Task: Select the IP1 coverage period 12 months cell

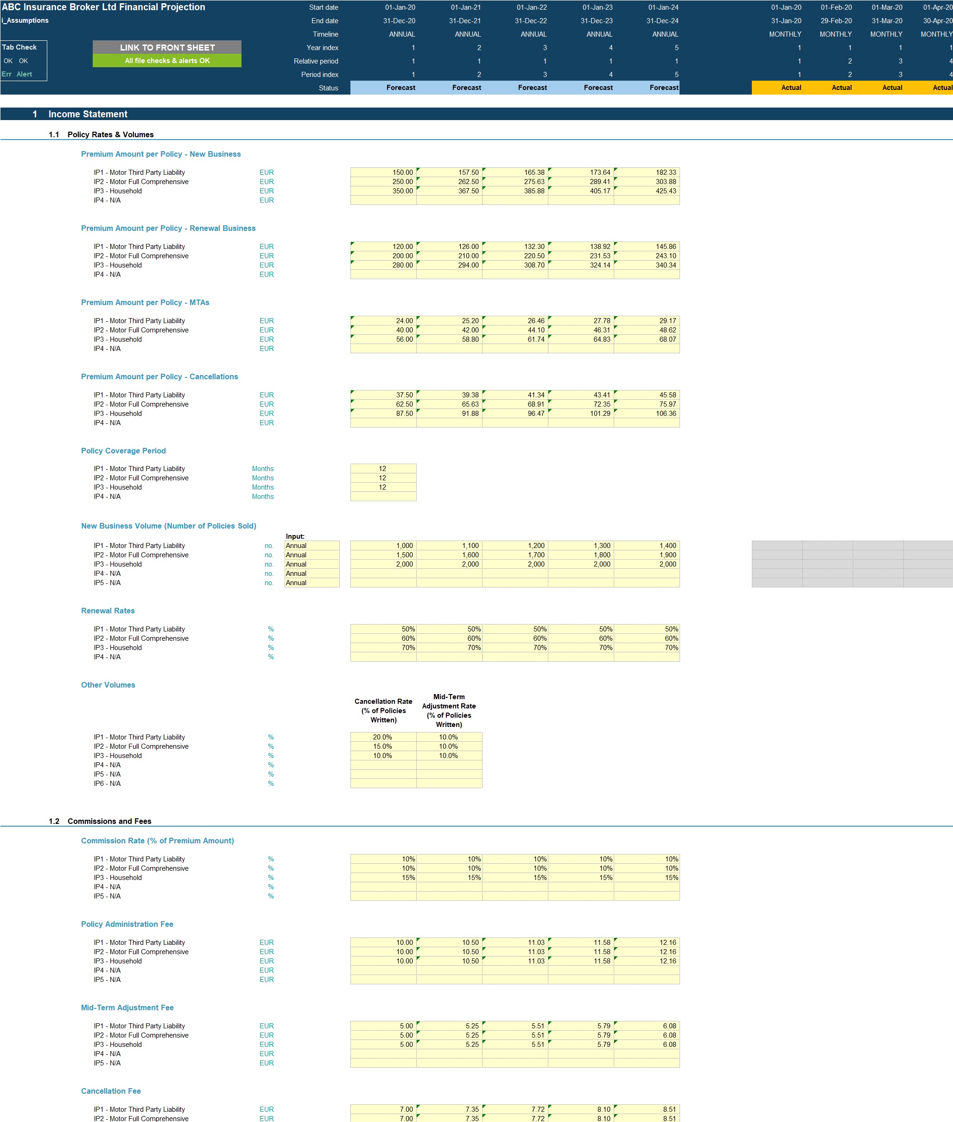Action: (x=383, y=469)
